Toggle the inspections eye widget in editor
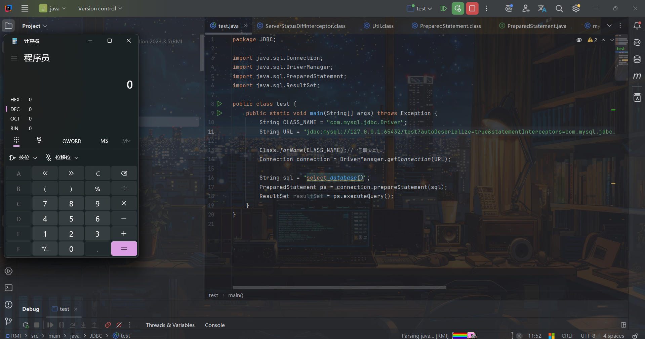 click(x=579, y=40)
